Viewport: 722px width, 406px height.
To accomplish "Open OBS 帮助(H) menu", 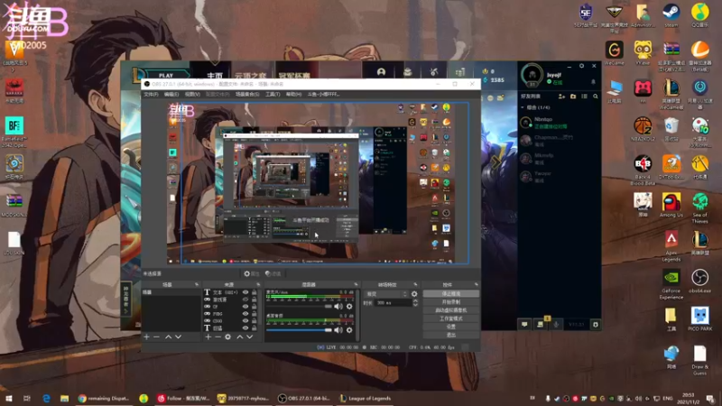I will (293, 94).
